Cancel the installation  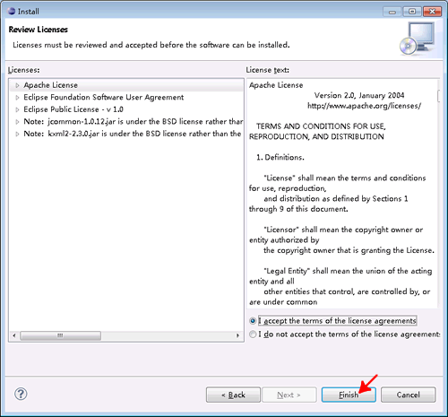pos(409,395)
